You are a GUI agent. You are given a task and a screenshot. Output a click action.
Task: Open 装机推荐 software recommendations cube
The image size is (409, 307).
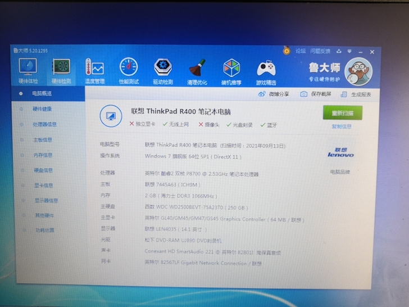pyautogui.click(x=231, y=73)
